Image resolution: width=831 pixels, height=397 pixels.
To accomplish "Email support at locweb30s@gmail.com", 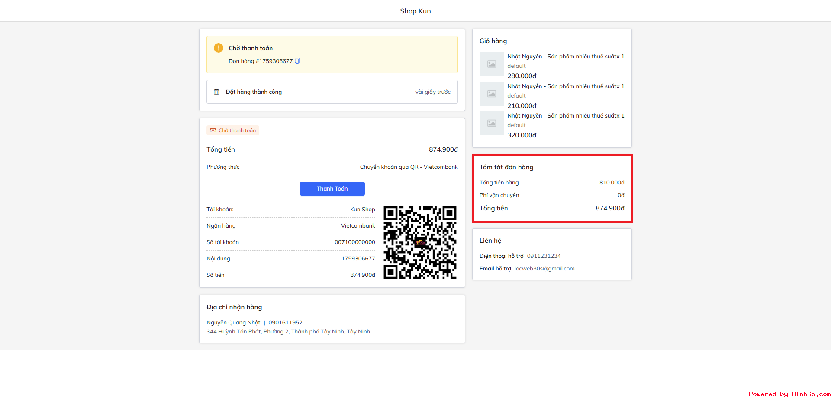I will coord(544,269).
